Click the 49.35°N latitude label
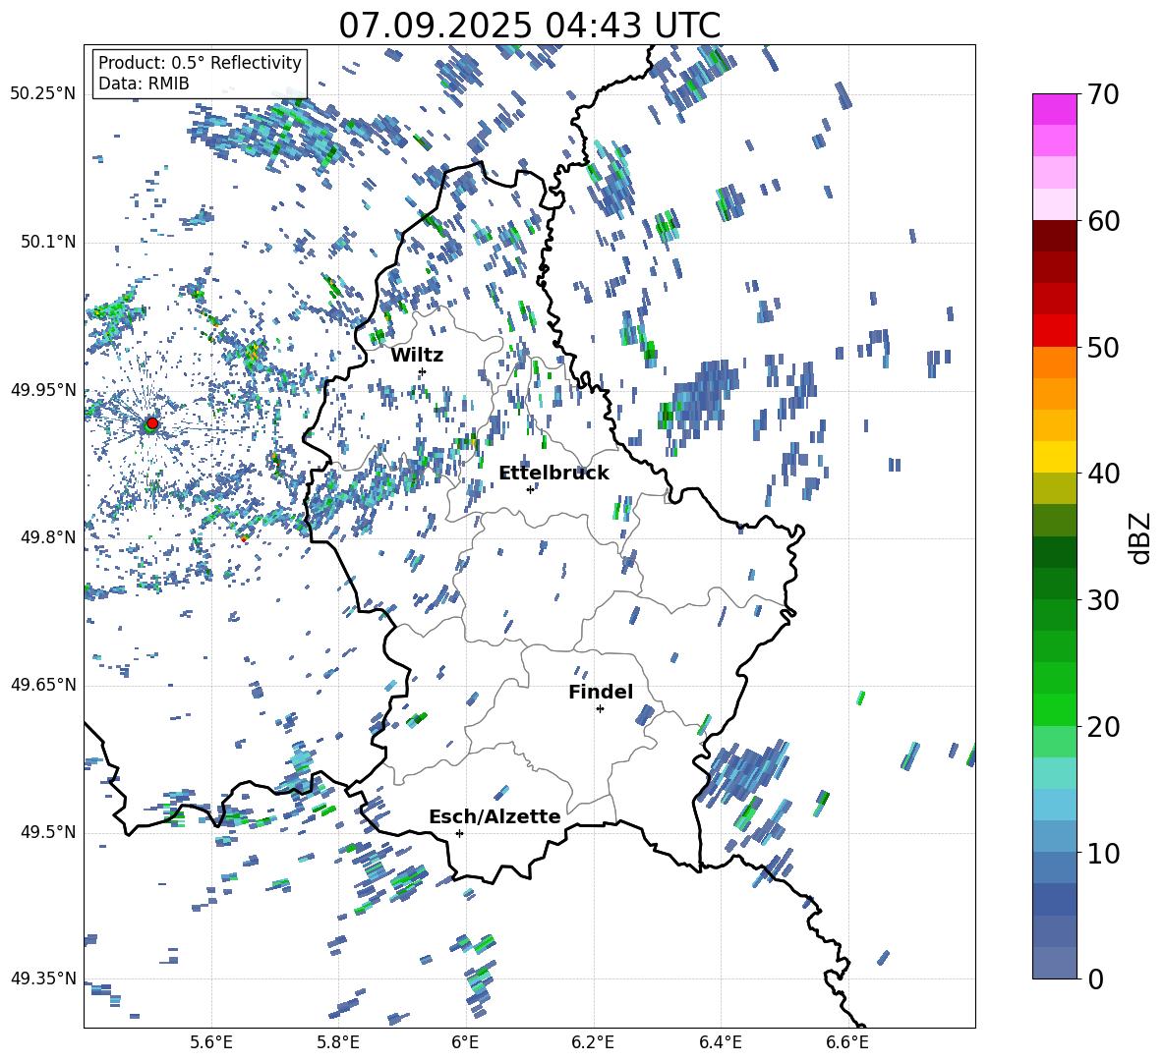The height and width of the screenshot is (1062, 1164). point(43,978)
